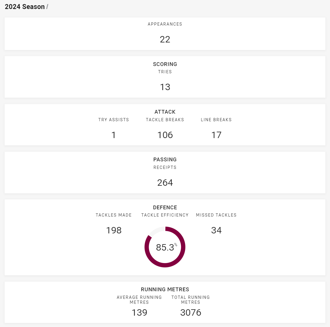The height and width of the screenshot is (327, 330).
Task: Click the tackle efficiency 85.3% donut chart
Action: pyautogui.click(x=165, y=247)
